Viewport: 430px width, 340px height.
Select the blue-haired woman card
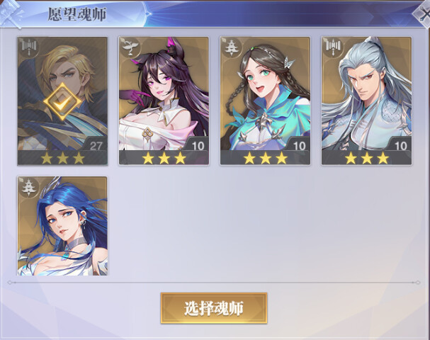click(62, 226)
